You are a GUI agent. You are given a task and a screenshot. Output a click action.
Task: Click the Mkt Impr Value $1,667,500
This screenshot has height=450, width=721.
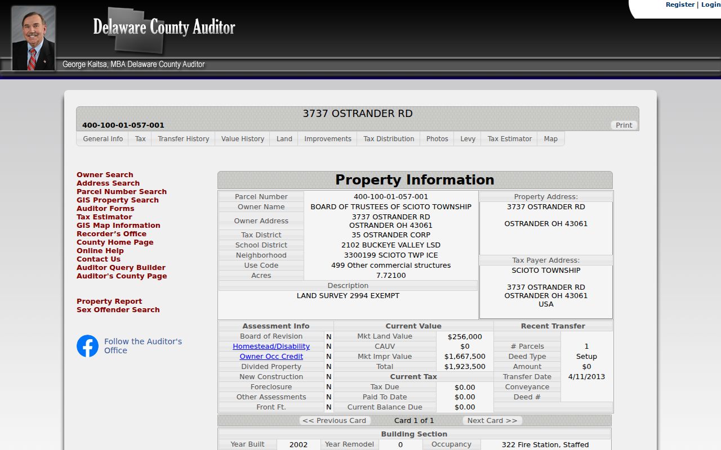point(465,357)
